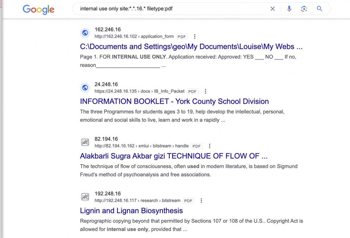Screen dimensions: 350x238
Task: Click the snippet starting 'Reprographic copying beyond that permitted'
Action: (192, 225)
